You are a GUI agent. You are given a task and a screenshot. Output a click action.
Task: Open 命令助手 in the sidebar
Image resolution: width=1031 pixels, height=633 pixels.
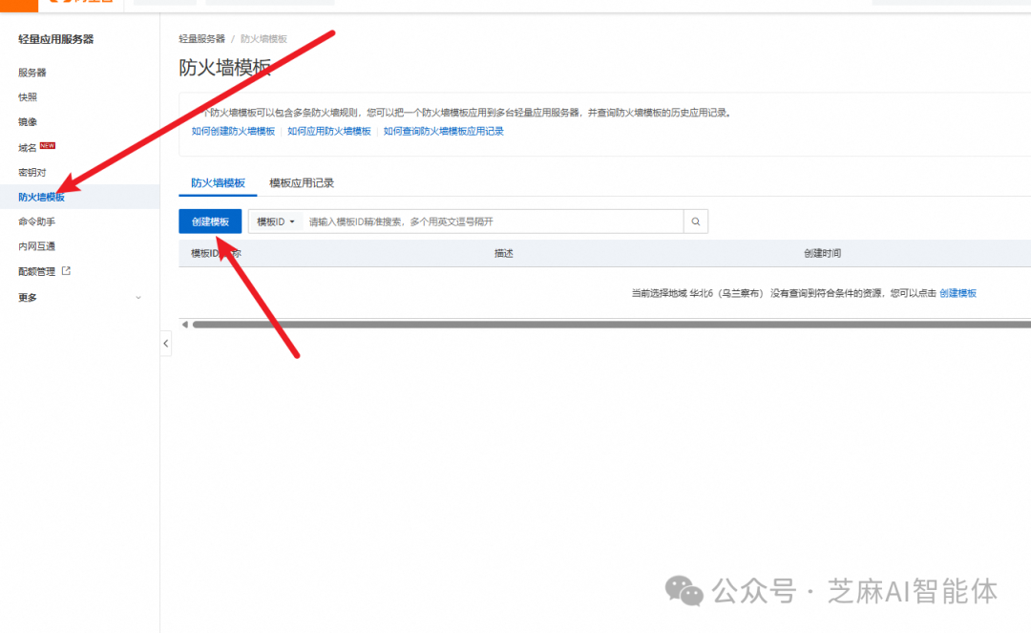point(37,222)
